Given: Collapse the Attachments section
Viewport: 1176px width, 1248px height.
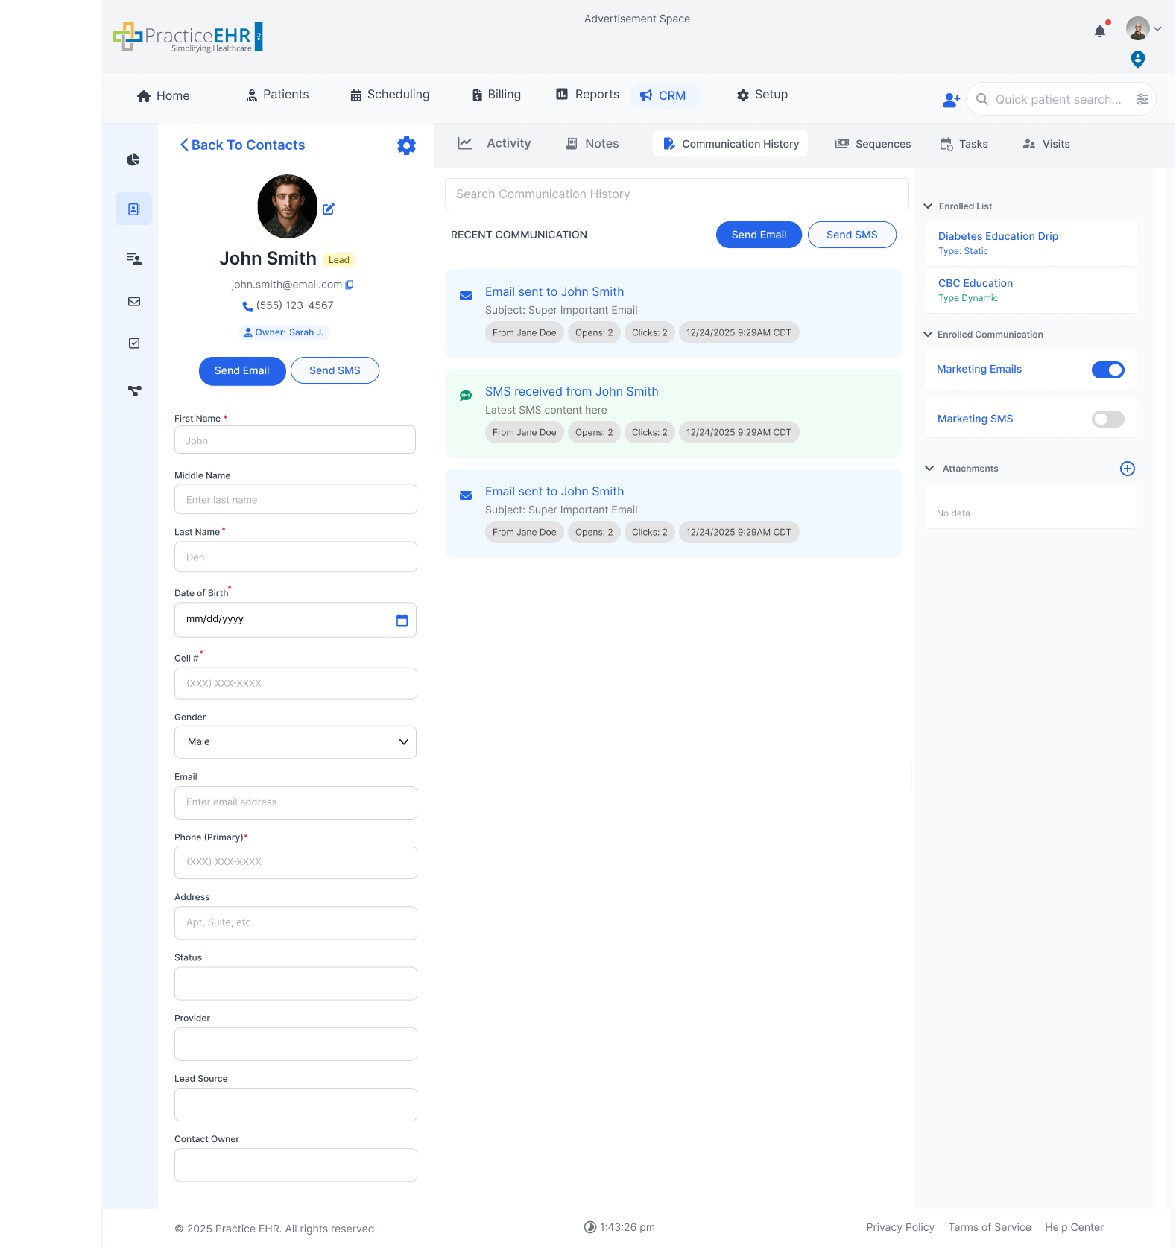Looking at the screenshot, I should coord(929,469).
